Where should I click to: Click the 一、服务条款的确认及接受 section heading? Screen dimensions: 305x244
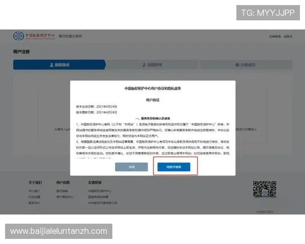tap(152, 118)
